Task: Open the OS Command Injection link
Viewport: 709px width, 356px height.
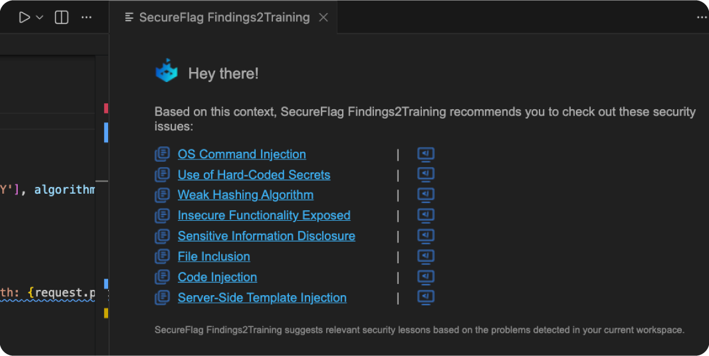Action: coord(242,153)
